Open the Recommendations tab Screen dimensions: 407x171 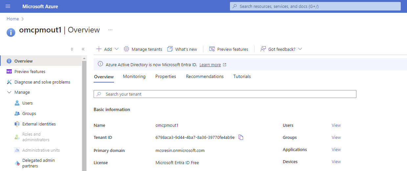(x=205, y=76)
